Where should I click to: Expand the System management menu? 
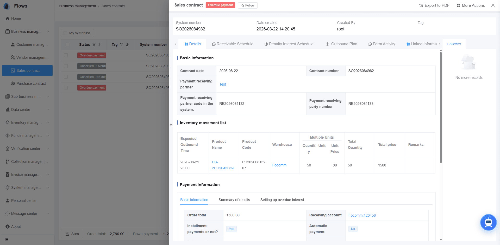pos(48,188)
